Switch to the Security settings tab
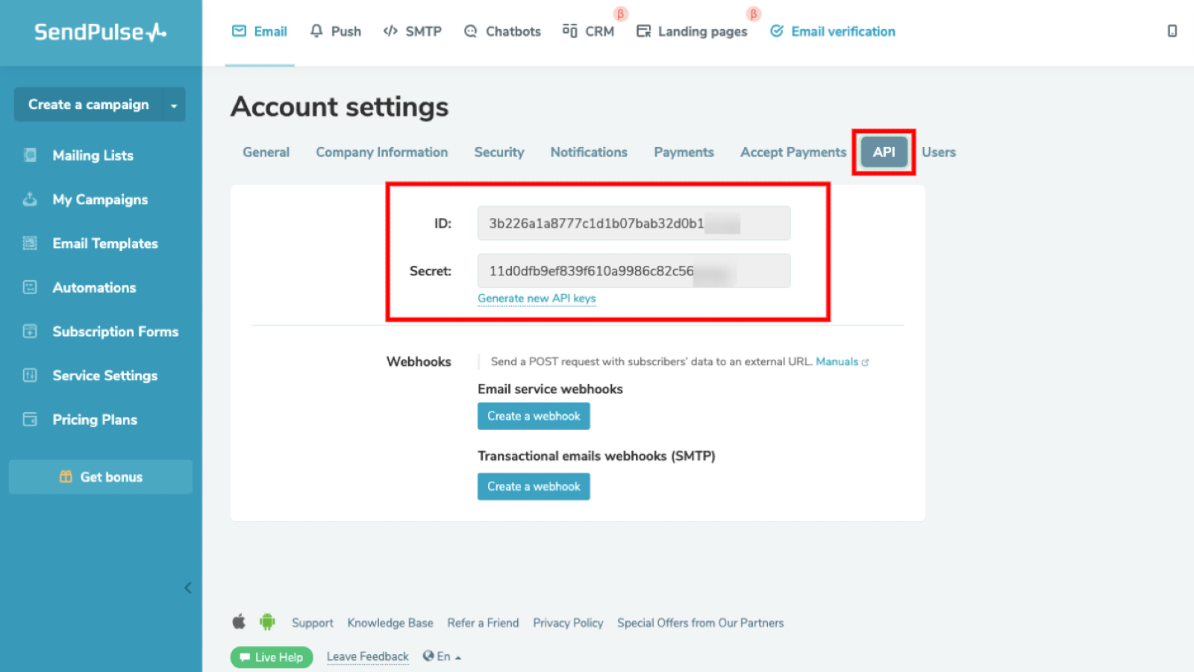 point(498,152)
